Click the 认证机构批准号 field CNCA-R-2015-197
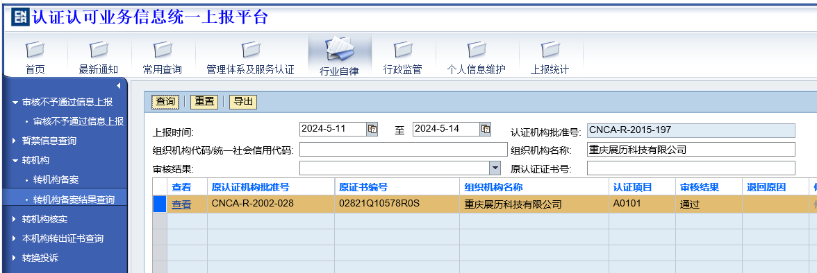The height and width of the screenshot is (273, 817). coord(691,130)
